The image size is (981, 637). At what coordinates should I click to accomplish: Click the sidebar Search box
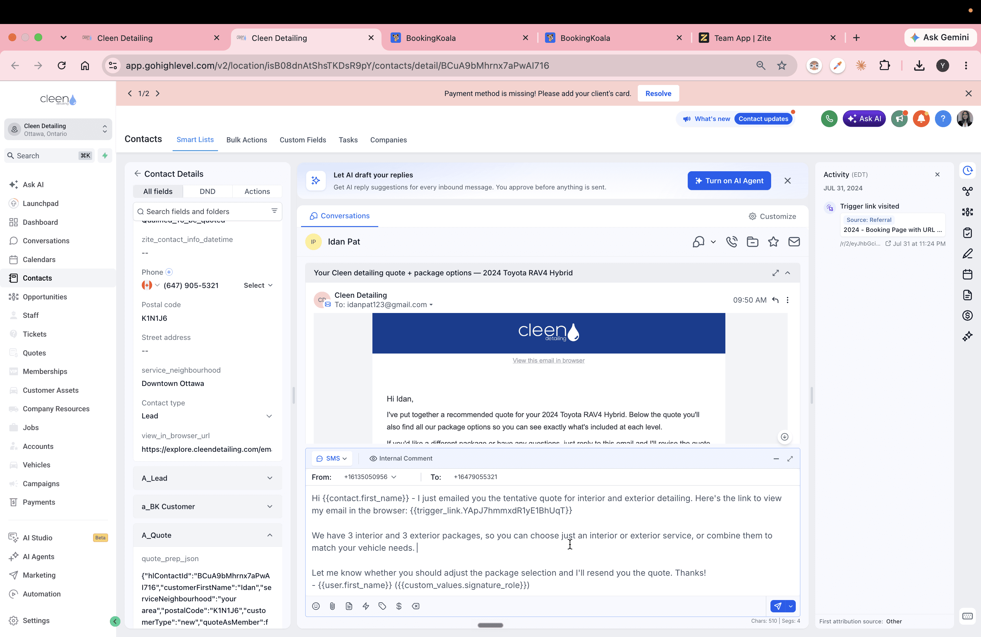[49, 155]
